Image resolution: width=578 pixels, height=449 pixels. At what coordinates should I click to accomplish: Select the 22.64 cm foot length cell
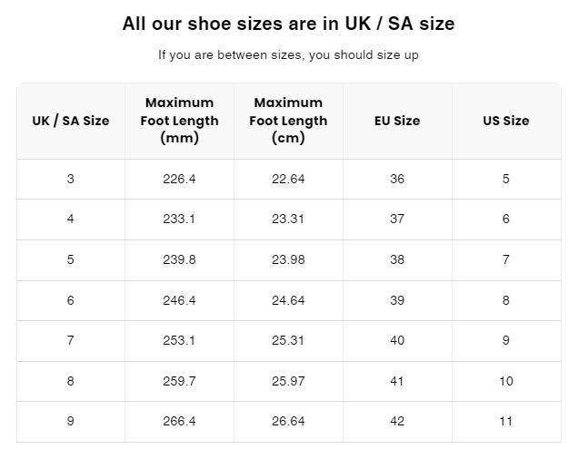[x=288, y=179]
